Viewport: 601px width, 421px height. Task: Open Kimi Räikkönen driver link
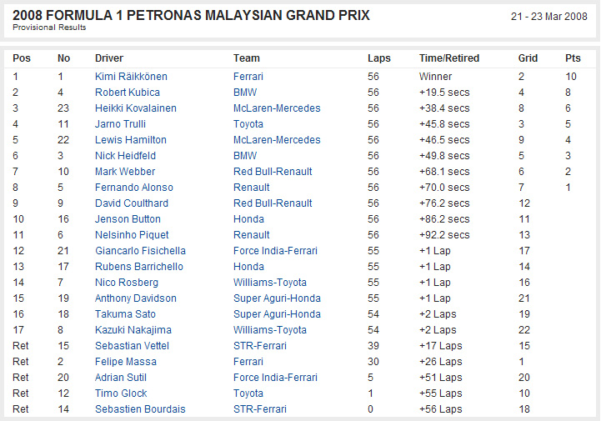pyautogui.click(x=131, y=77)
